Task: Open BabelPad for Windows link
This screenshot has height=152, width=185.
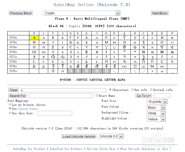Action: pos(66,149)
